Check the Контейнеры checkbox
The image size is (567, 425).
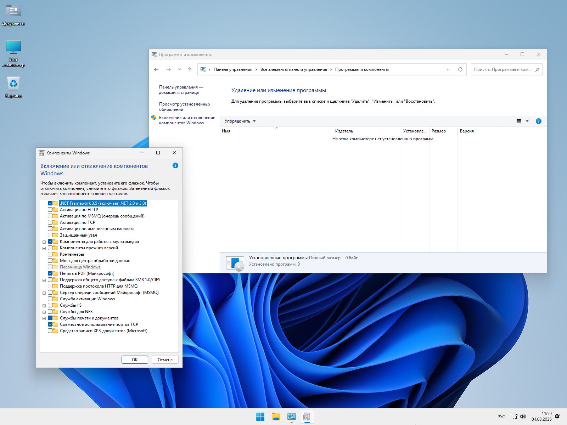(50, 254)
